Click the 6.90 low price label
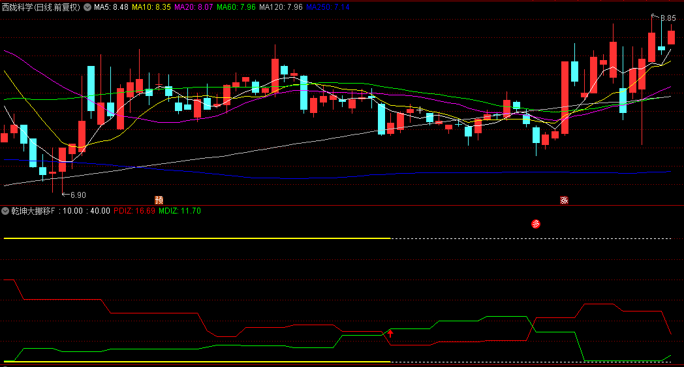This screenshot has height=367, width=684. point(78,195)
